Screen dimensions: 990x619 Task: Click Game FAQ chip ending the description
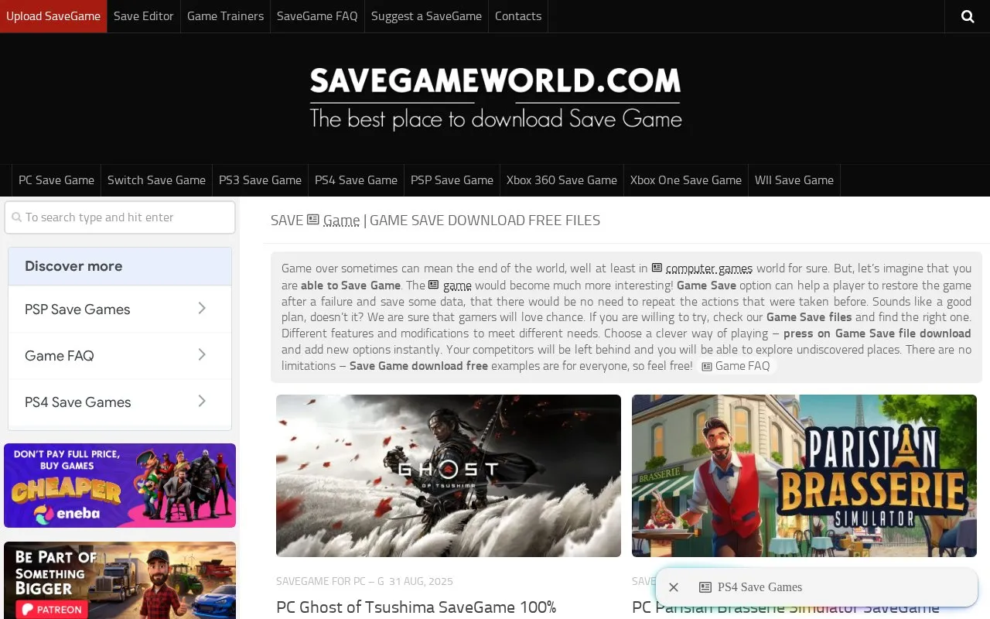[736, 366]
